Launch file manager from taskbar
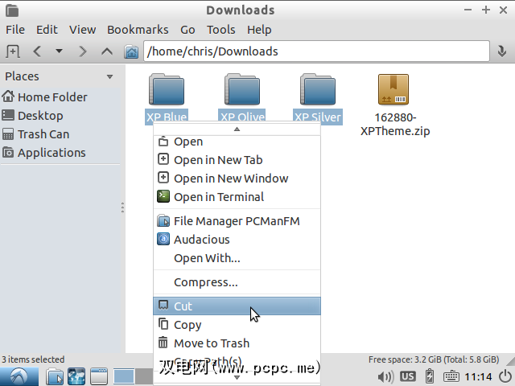Screen dimensions: 515x386 (x=55, y=376)
